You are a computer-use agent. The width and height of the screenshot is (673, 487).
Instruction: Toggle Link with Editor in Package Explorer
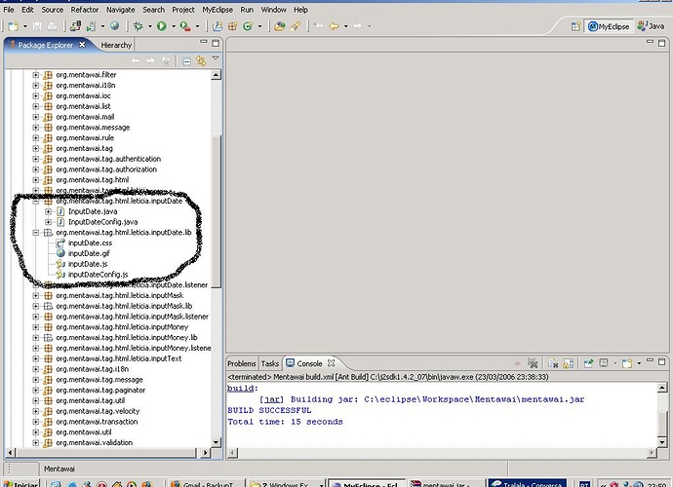(201, 60)
